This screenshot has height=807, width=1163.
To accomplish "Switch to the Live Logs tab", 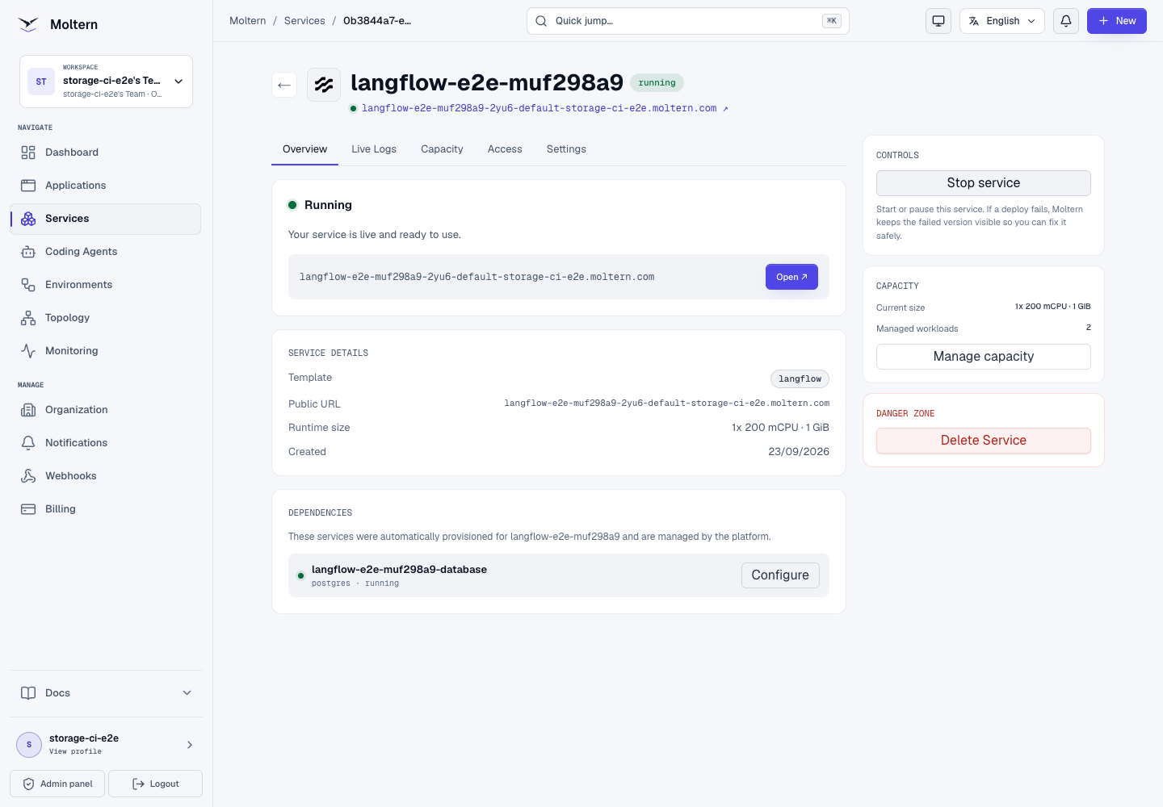I will point(374,149).
